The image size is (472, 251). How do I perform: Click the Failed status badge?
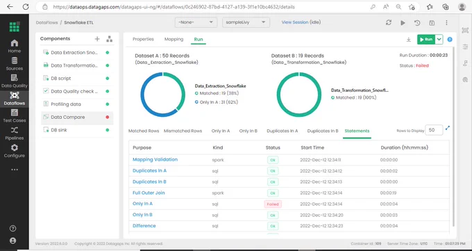273,204
